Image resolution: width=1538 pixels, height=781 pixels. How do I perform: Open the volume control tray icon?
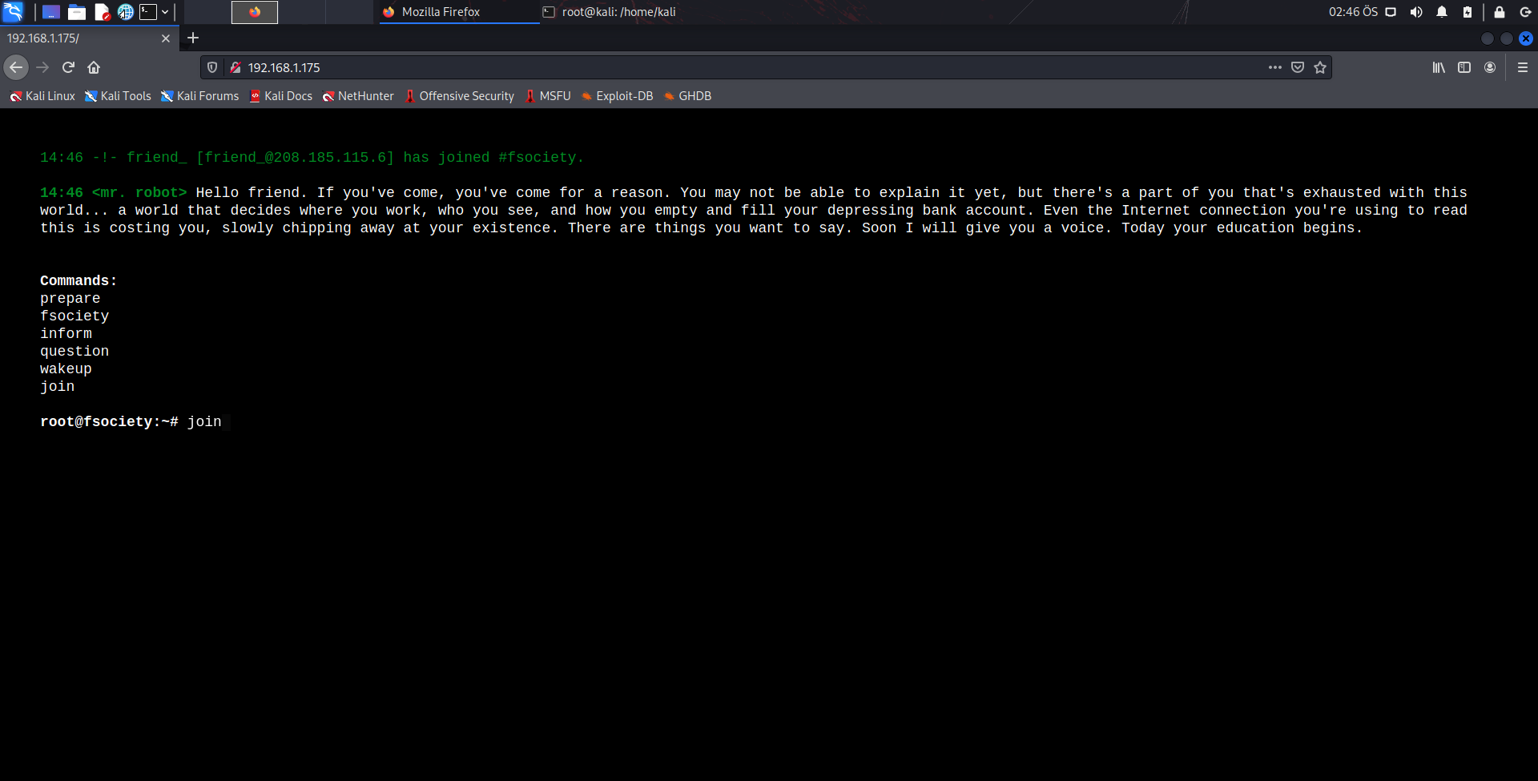(1416, 12)
